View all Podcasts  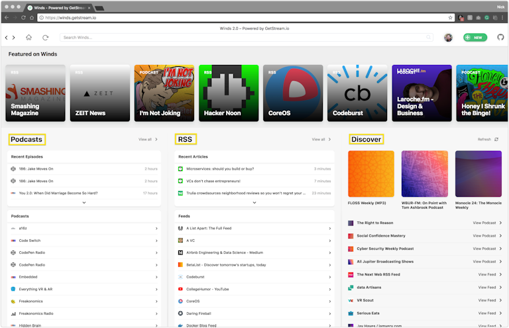[x=145, y=140]
